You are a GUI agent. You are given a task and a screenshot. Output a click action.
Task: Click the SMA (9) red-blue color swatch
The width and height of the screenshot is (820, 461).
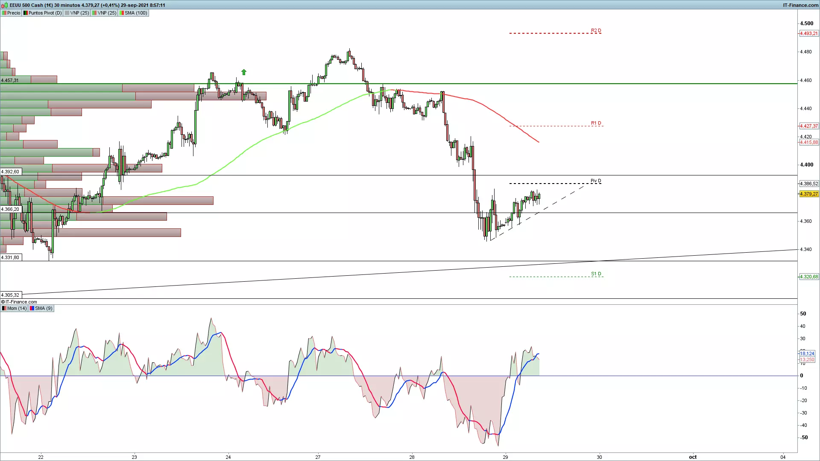(x=32, y=308)
